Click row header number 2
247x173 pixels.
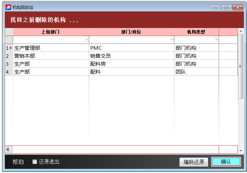pyautogui.click(x=9, y=56)
